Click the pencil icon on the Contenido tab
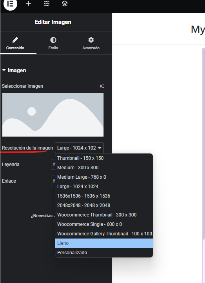 point(15,40)
